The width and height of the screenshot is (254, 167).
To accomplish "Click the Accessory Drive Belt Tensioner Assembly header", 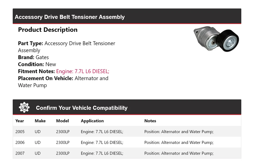I will (x=70, y=17).
